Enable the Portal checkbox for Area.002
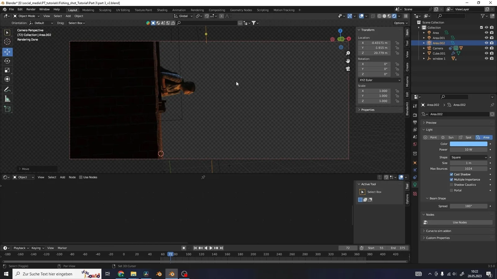This screenshot has width=497, height=279. point(451,190)
